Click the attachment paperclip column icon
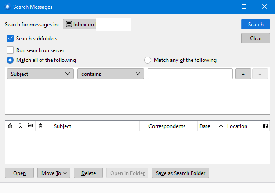 pyautogui.click(x=20, y=126)
